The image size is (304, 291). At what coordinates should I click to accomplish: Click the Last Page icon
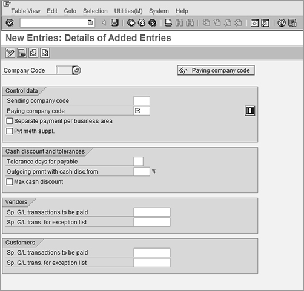click(x=239, y=23)
